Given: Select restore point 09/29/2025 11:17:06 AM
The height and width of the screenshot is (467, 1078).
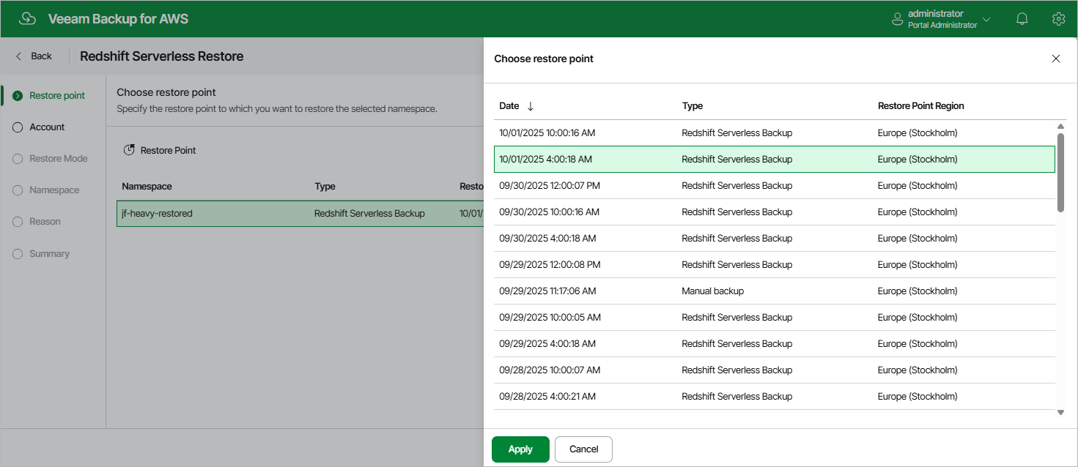Looking at the screenshot, I should [x=775, y=291].
